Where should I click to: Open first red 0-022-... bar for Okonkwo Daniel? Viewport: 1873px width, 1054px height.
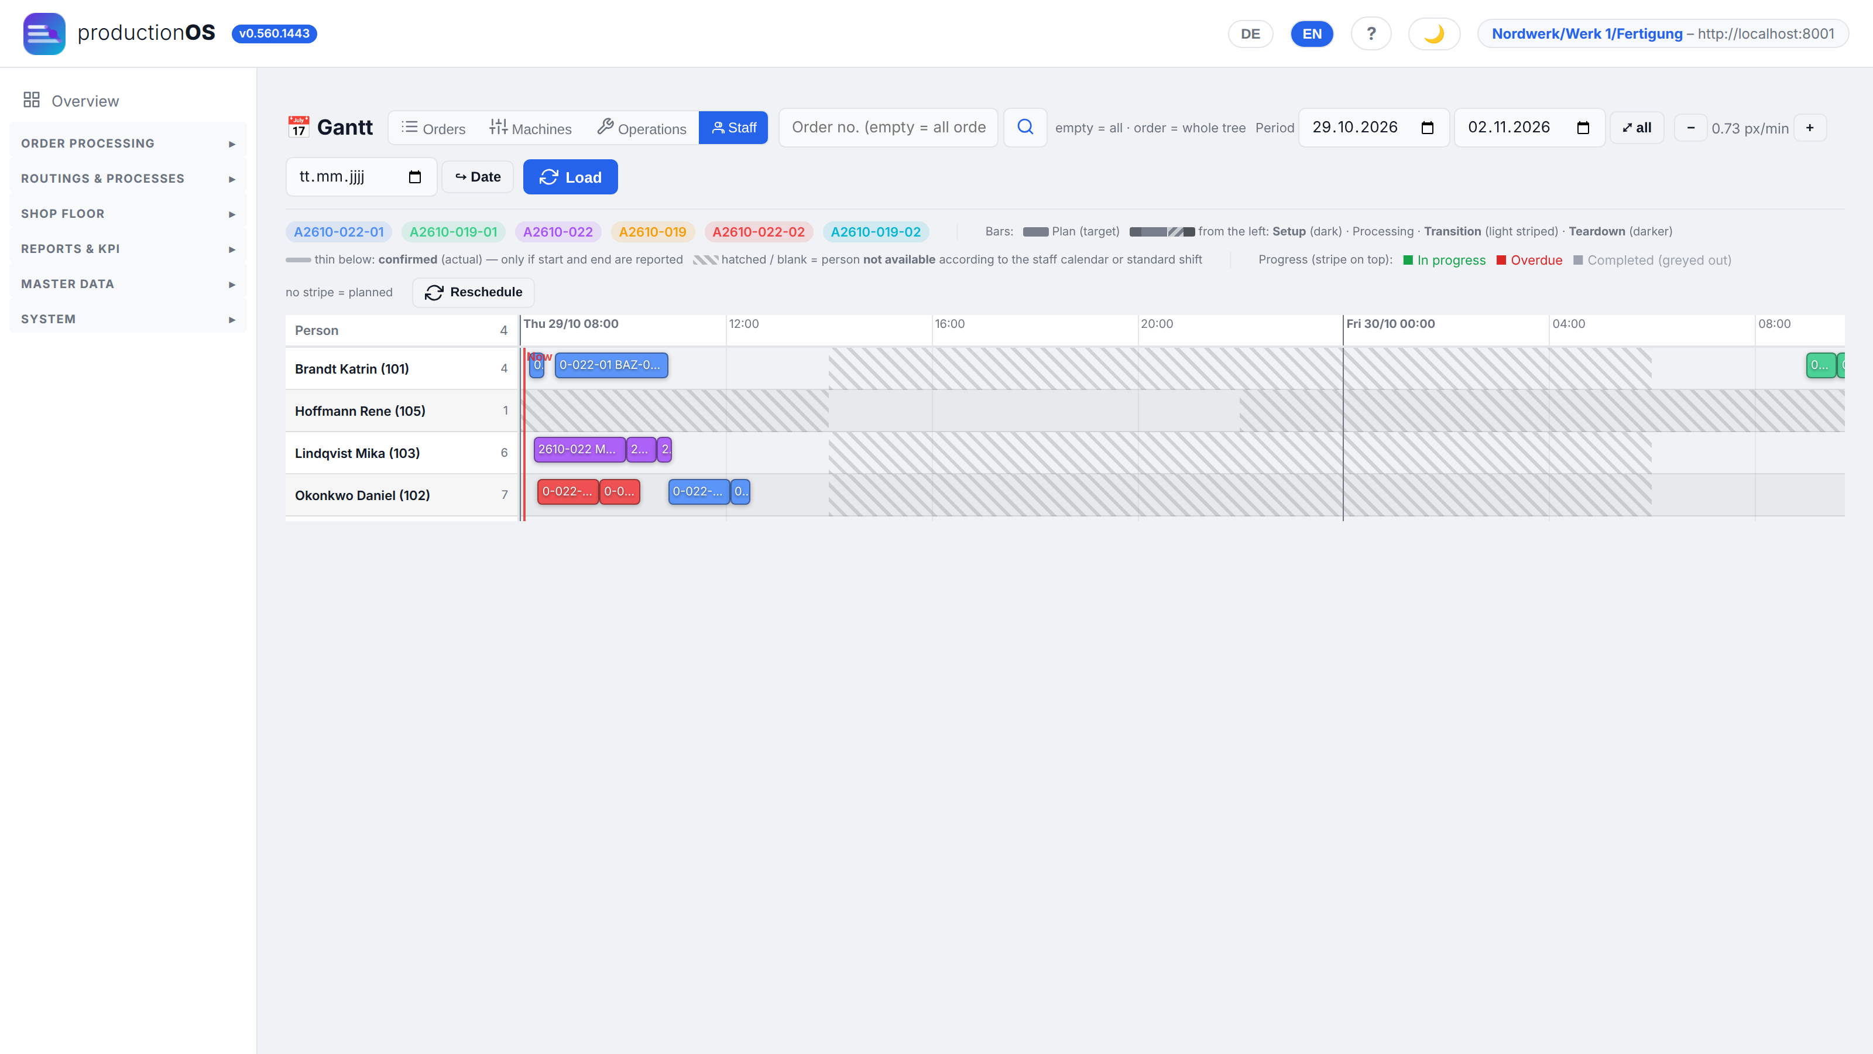[x=568, y=492]
